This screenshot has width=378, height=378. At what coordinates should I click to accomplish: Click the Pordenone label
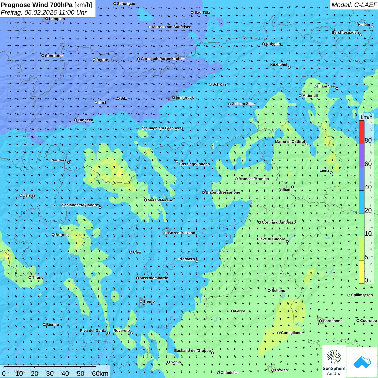click(x=333, y=321)
